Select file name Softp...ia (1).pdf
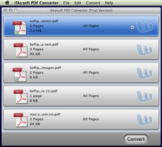The height and width of the screenshot is (147, 162). tap(43, 91)
